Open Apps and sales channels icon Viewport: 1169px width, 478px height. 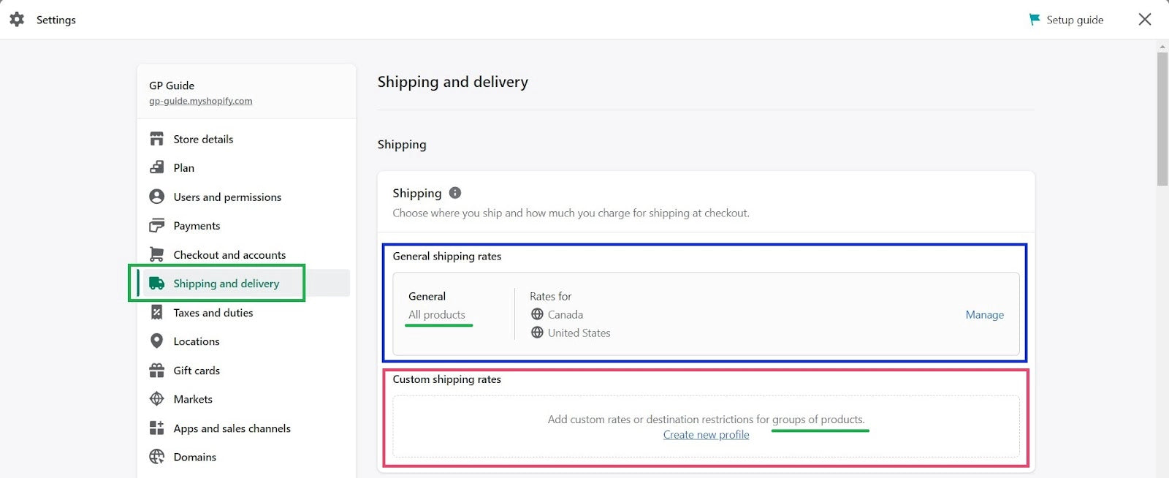[x=156, y=428]
